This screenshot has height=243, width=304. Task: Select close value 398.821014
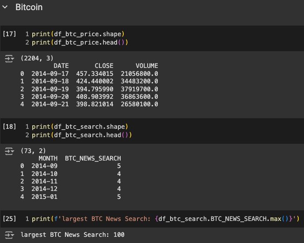(x=95, y=104)
